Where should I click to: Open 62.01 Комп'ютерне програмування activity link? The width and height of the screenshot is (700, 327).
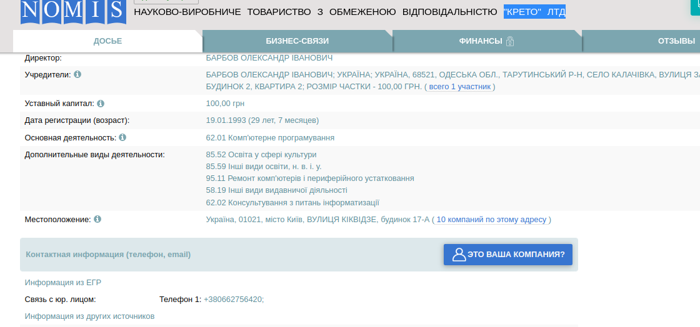[270, 138]
